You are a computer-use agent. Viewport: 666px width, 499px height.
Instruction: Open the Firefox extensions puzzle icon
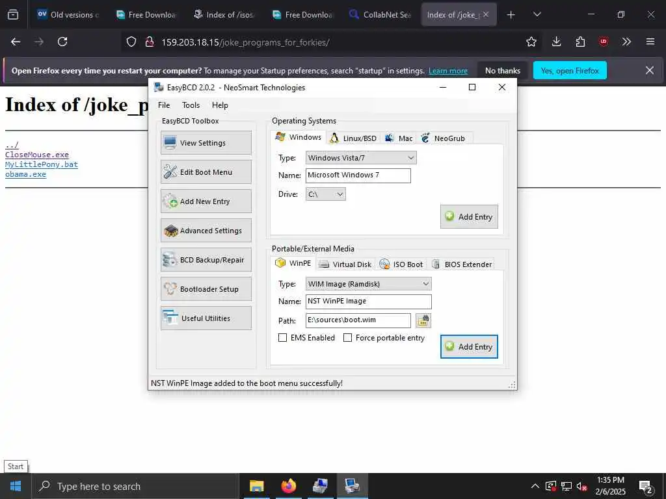(580, 42)
